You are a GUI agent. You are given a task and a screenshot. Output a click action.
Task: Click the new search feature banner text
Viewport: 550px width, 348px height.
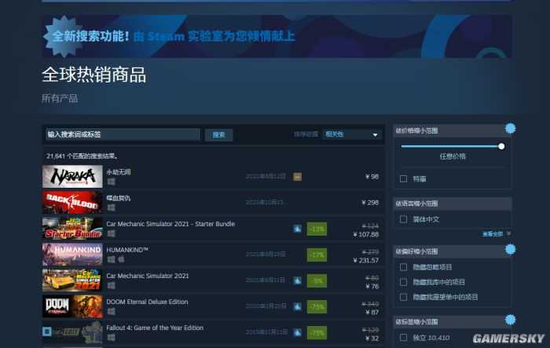coord(174,36)
